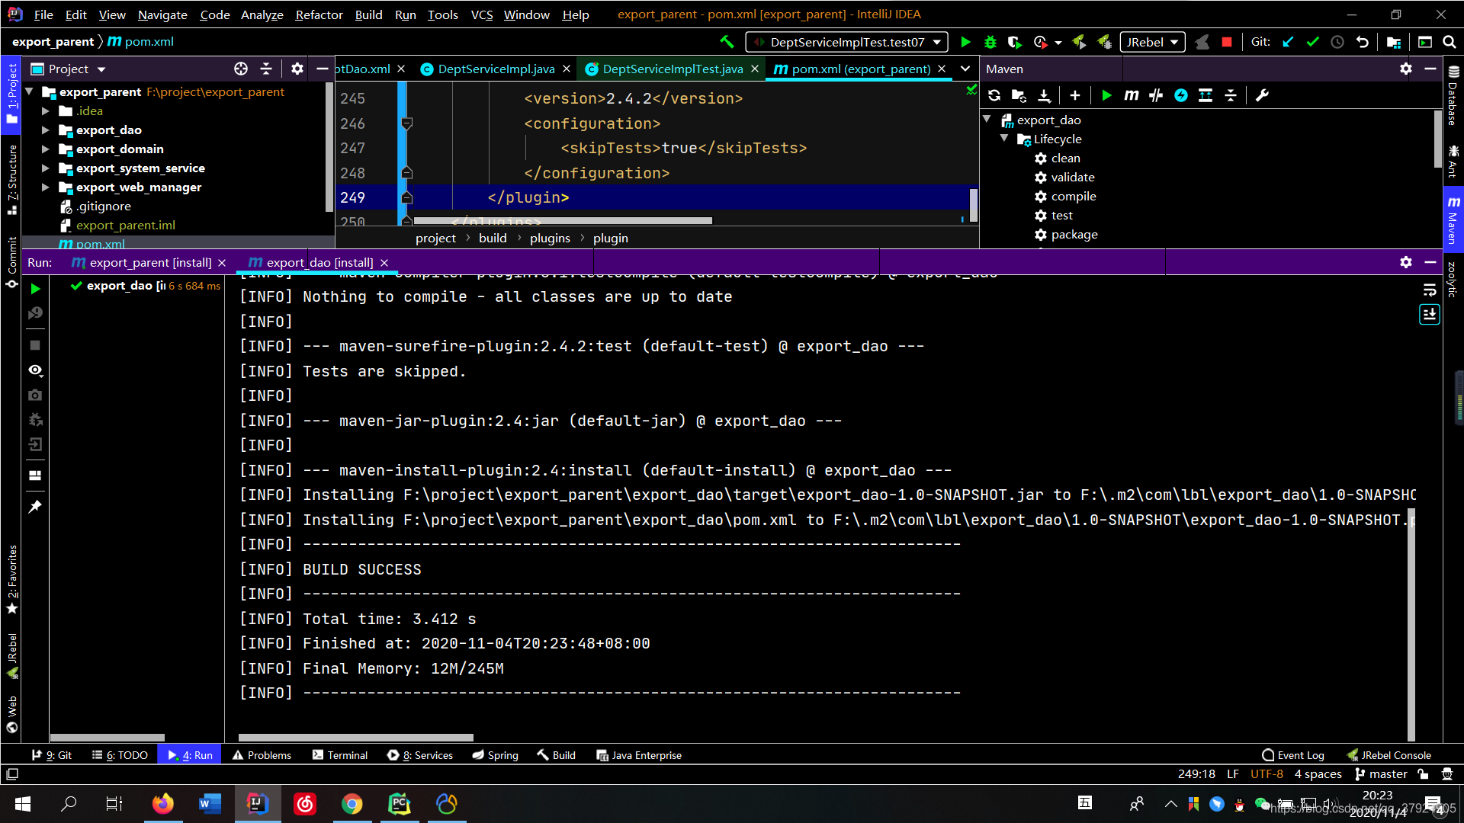Open Search Everywhere with the magnifier icon
Image resolution: width=1464 pixels, height=823 pixels.
pos(1448,42)
